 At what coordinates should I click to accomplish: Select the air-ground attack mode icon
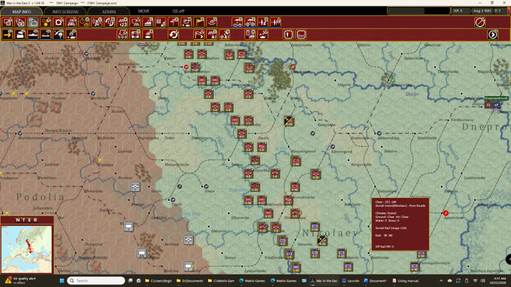tap(72, 34)
